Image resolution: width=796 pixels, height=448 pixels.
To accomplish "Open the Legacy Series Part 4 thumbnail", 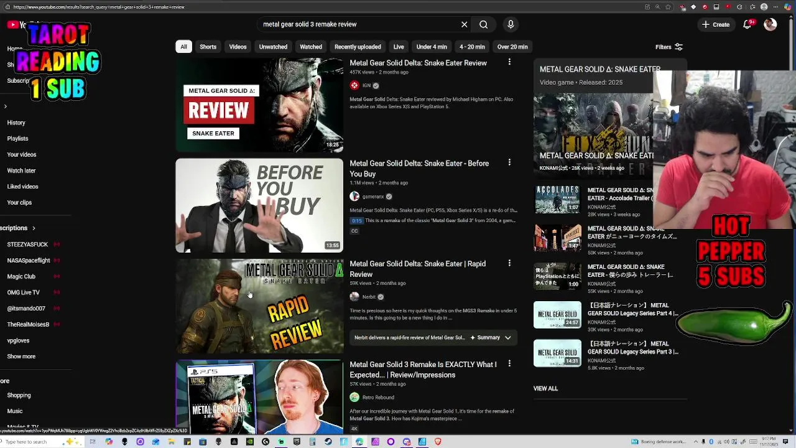I will coord(557,314).
